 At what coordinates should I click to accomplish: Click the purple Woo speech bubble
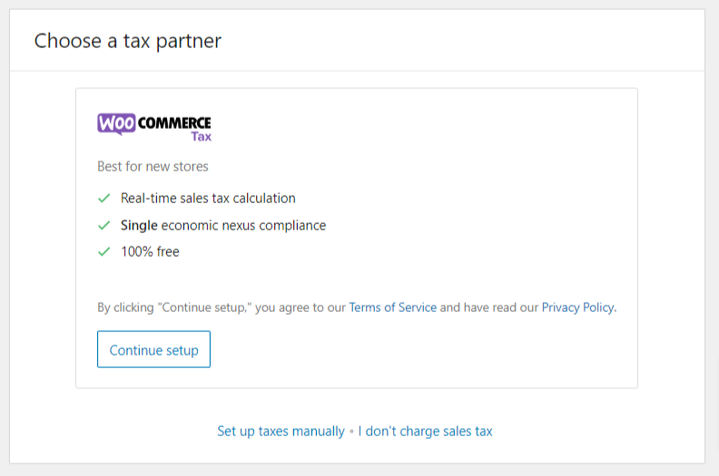pyautogui.click(x=116, y=123)
